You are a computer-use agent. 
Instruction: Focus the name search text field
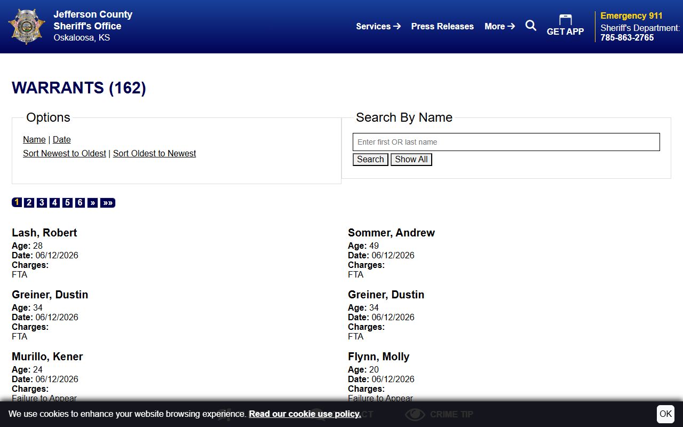click(x=506, y=142)
